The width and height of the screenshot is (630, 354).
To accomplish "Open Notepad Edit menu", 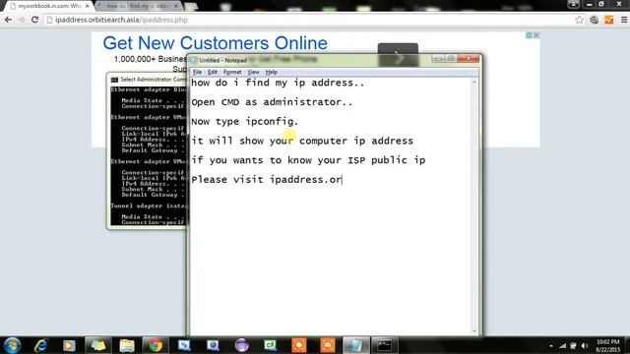I will coord(213,72).
